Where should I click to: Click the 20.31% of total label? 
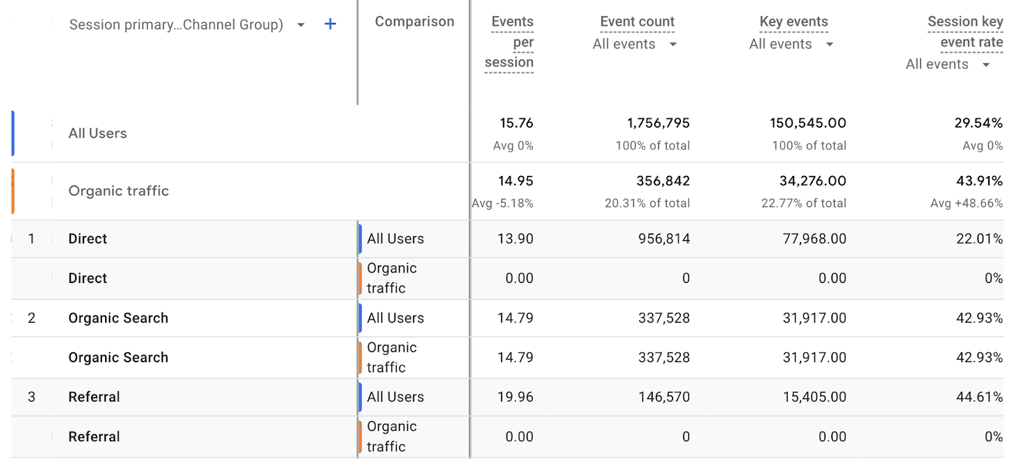(647, 203)
